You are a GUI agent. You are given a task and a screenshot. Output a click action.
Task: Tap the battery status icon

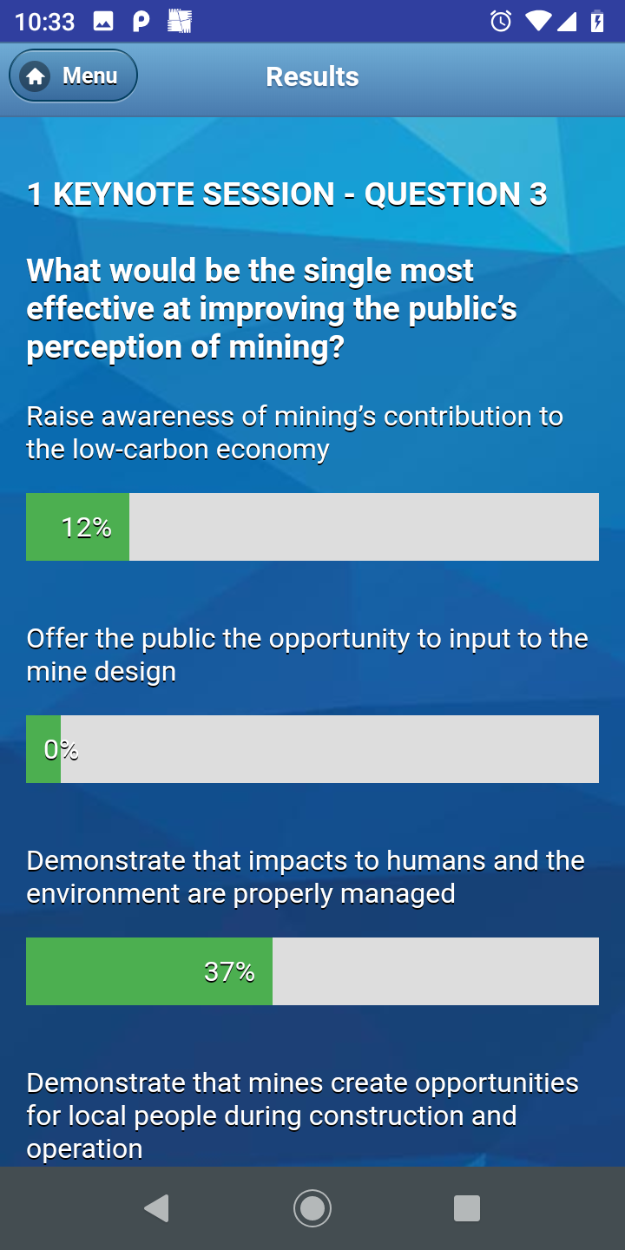tap(597, 22)
